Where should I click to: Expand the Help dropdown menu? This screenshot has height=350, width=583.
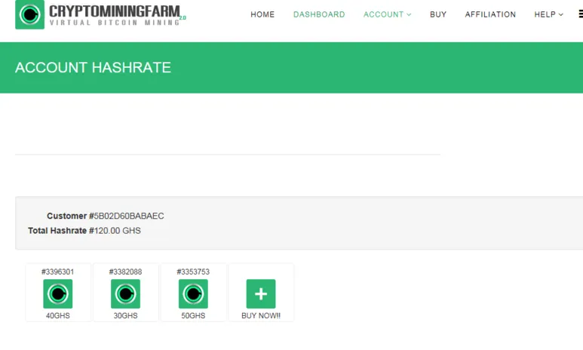tap(548, 14)
